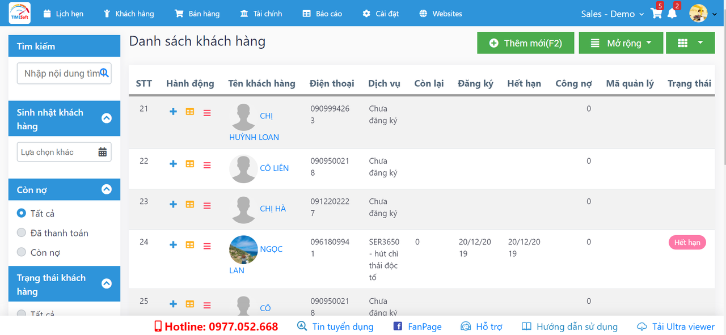Open the grid view dropdown button

coord(690,43)
